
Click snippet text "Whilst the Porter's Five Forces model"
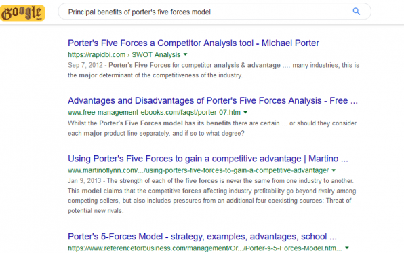coord(125,123)
